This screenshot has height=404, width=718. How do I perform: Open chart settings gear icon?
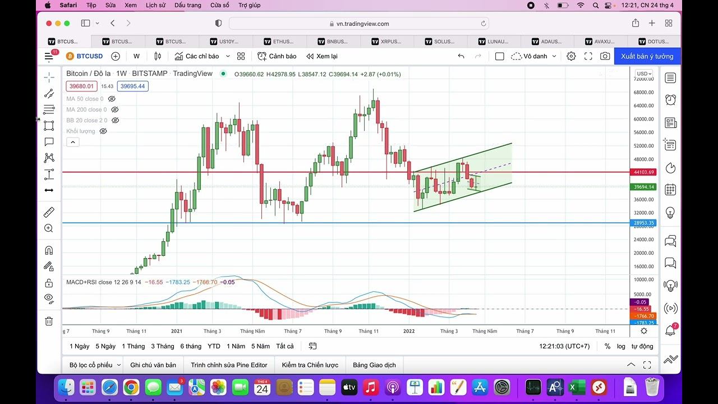point(571,56)
